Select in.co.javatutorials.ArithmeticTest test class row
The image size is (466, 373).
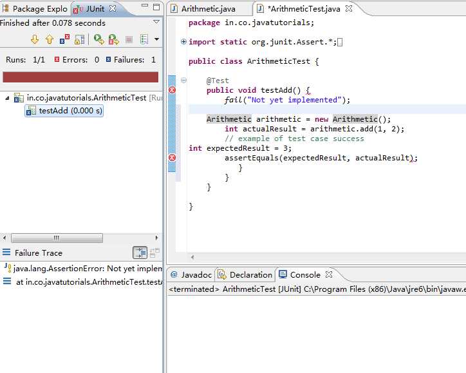click(87, 97)
